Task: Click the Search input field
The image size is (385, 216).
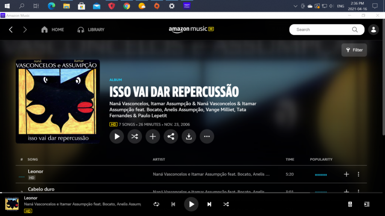Action: (x=321, y=30)
